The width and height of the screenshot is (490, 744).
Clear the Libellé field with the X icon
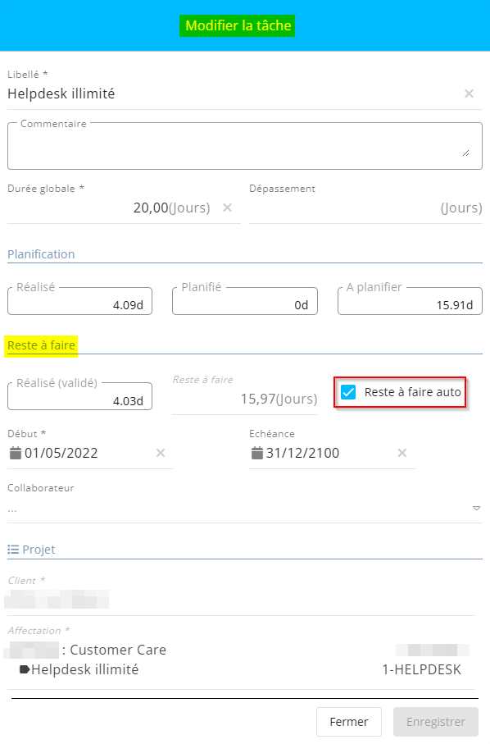(469, 94)
